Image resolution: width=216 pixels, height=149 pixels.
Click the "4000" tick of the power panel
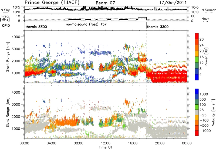click(16, 37)
